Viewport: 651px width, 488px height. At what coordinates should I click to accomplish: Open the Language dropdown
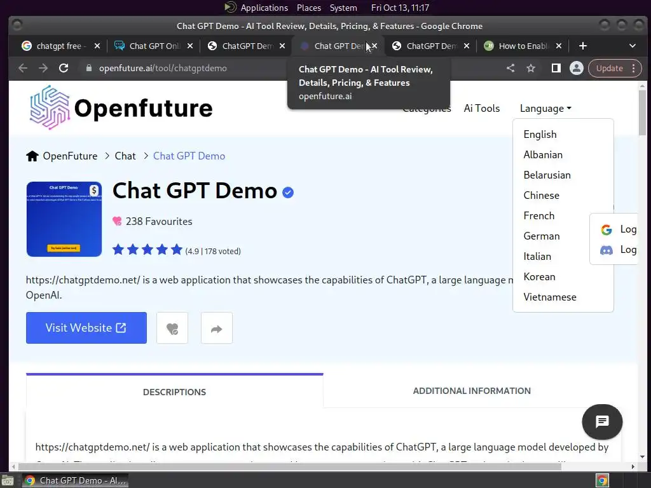[x=545, y=108]
